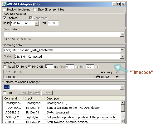This screenshot has width=156, height=124.
Task: Sort by the Command column header
Action: [13, 98]
